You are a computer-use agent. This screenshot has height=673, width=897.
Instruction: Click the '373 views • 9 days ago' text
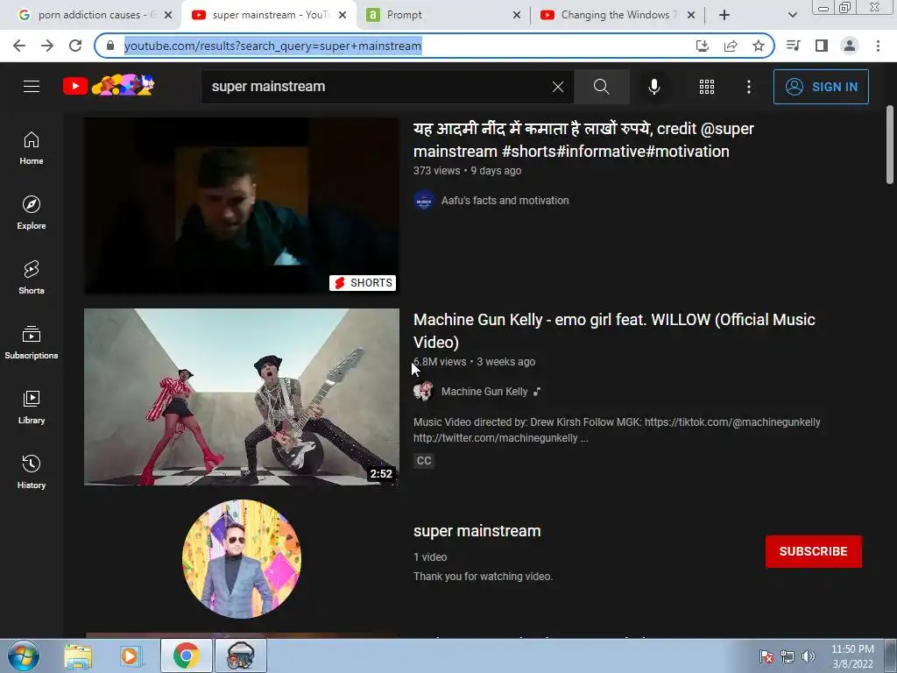(x=467, y=171)
